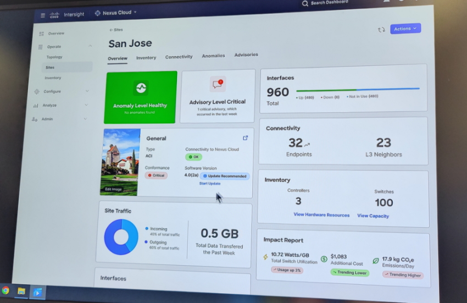The image size is (467, 303).
Task: Click the Anomaly Level Healthy card
Action: [140, 97]
